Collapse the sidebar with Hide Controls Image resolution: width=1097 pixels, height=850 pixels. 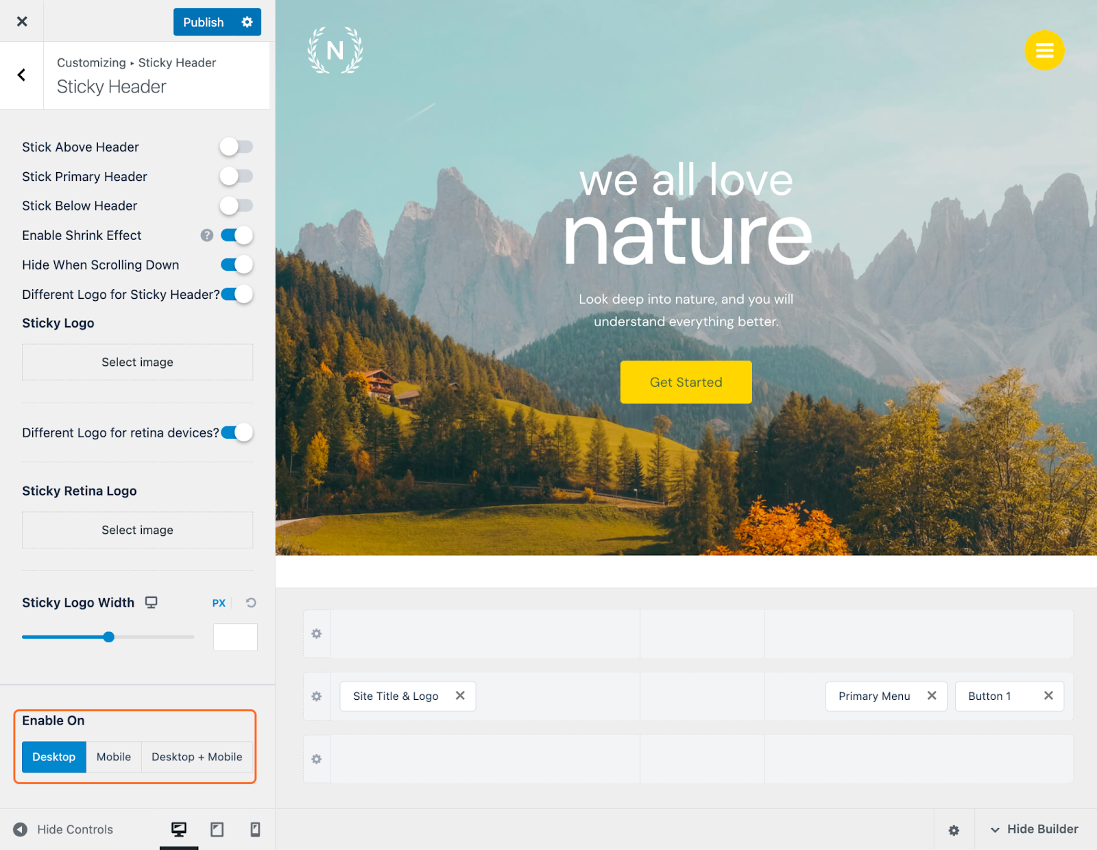coord(63,829)
